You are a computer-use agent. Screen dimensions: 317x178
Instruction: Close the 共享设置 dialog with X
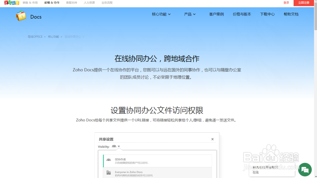pos(212,139)
